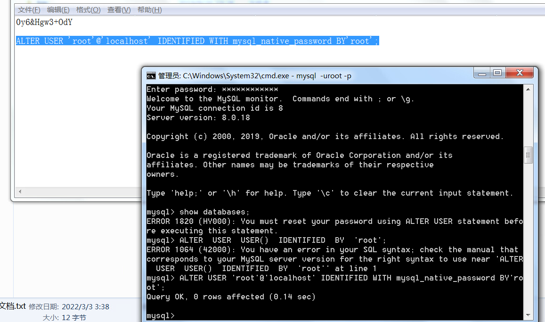
Task: Click the Copyright Oracle line in cmd
Action: point(325,136)
